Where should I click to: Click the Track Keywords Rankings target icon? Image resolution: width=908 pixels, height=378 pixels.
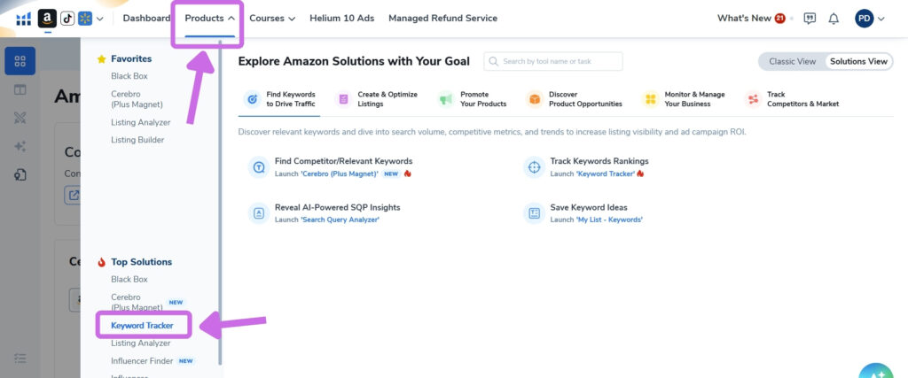(x=534, y=167)
